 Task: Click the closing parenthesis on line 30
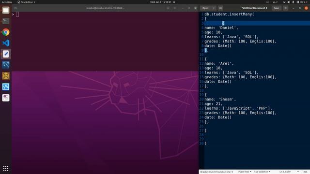tap(205, 144)
